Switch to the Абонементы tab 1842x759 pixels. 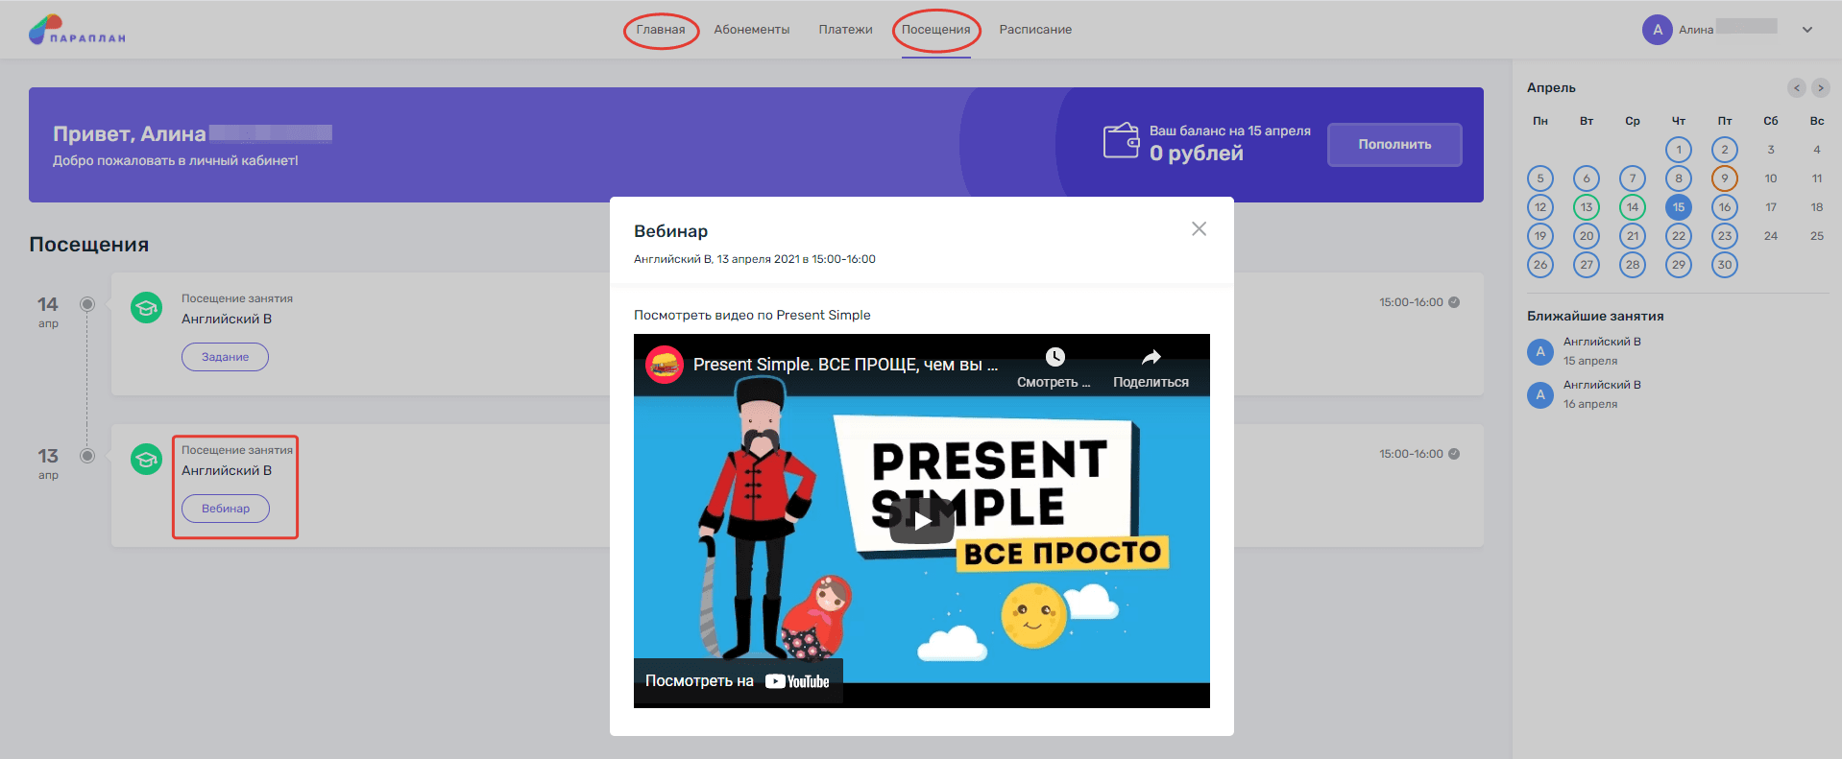[x=751, y=30]
